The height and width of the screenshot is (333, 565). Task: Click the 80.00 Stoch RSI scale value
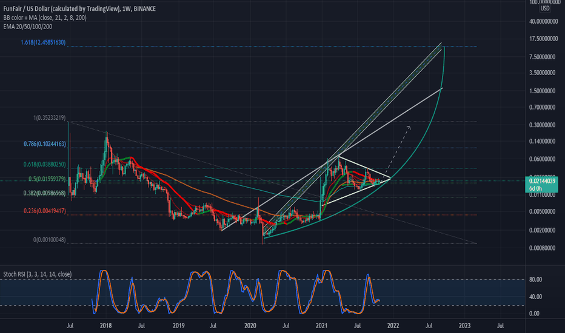(x=535, y=280)
